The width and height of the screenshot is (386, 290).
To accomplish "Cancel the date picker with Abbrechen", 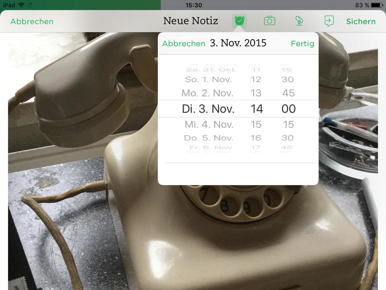I will (183, 44).
